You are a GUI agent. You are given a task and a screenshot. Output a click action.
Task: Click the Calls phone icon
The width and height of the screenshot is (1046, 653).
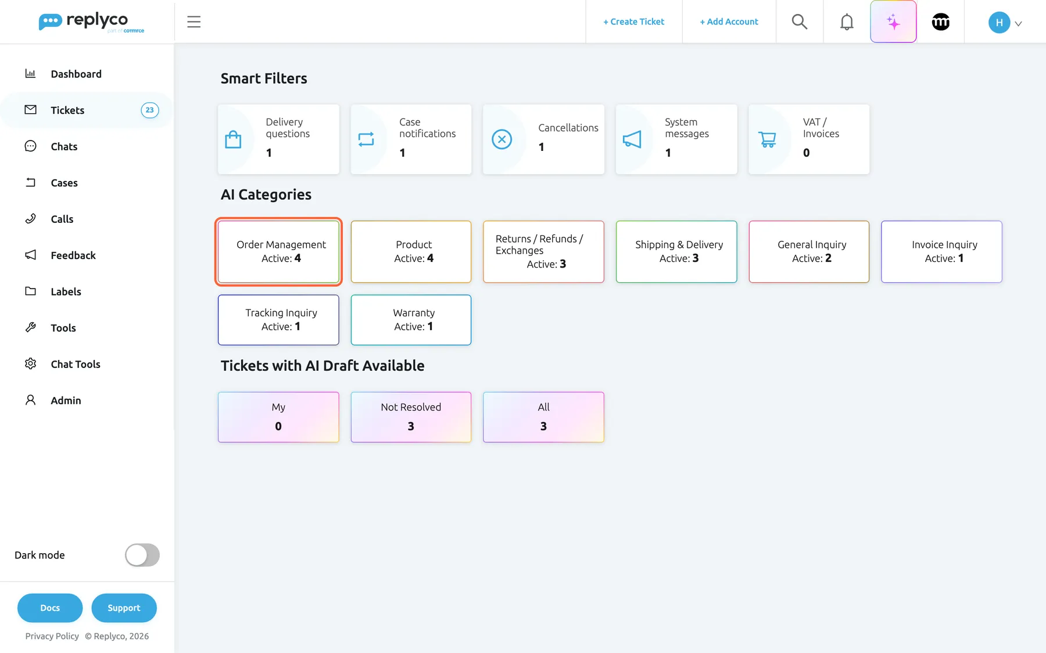(x=30, y=219)
